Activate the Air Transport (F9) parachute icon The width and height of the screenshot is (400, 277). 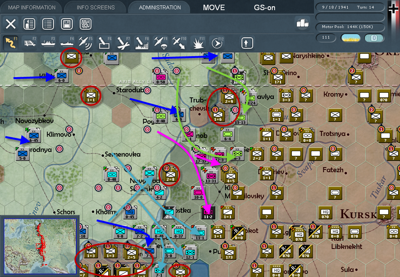[161, 42]
